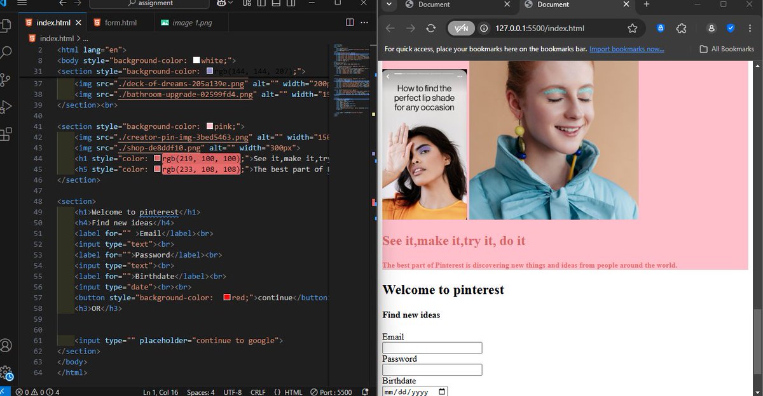The width and height of the screenshot is (763, 396).
Task: Click the white color swatch on body line
Action: click(x=196, y=60)
